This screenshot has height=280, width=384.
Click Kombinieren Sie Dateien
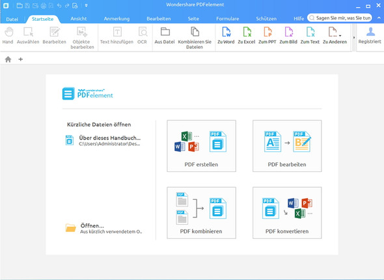coord(195,38)
